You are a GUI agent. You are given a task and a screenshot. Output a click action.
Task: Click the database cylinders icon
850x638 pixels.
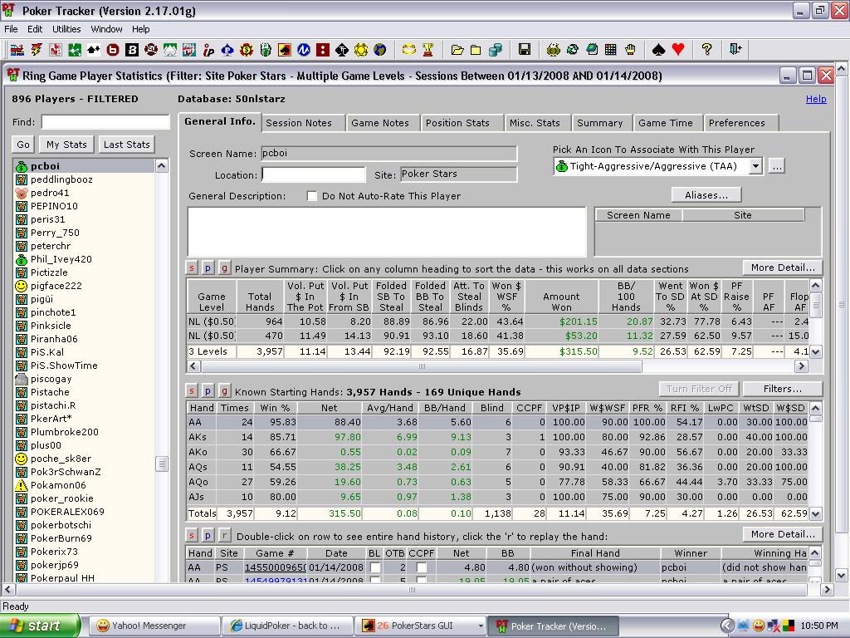[495, 50]
